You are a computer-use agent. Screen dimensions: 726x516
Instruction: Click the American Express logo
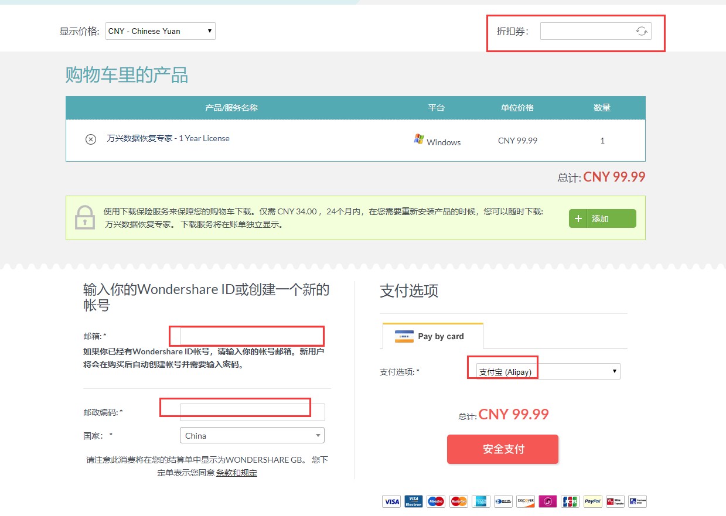click(x=480, y=501)
